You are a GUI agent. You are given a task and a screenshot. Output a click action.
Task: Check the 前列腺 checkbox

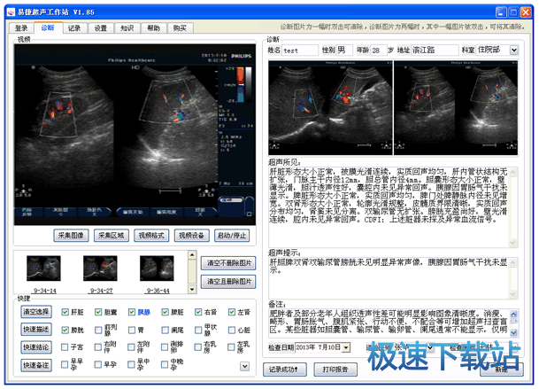tap(98, 331)
